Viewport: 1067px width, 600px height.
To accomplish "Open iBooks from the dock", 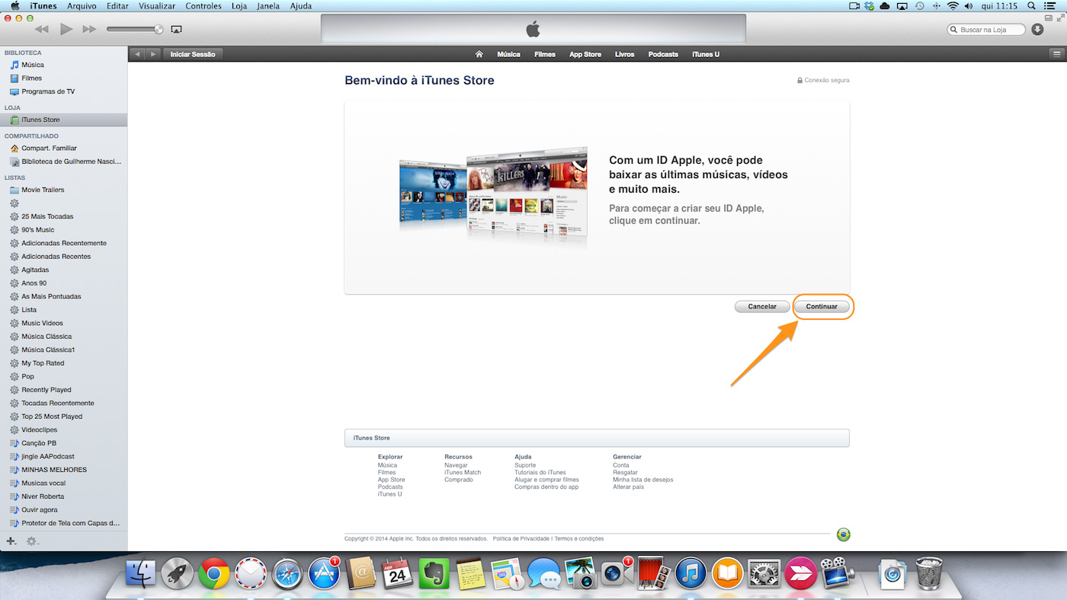I will click(728, 574).
